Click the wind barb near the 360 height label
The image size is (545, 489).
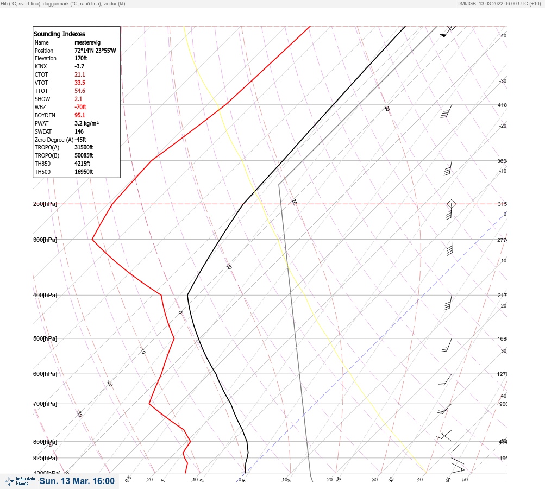448,168
